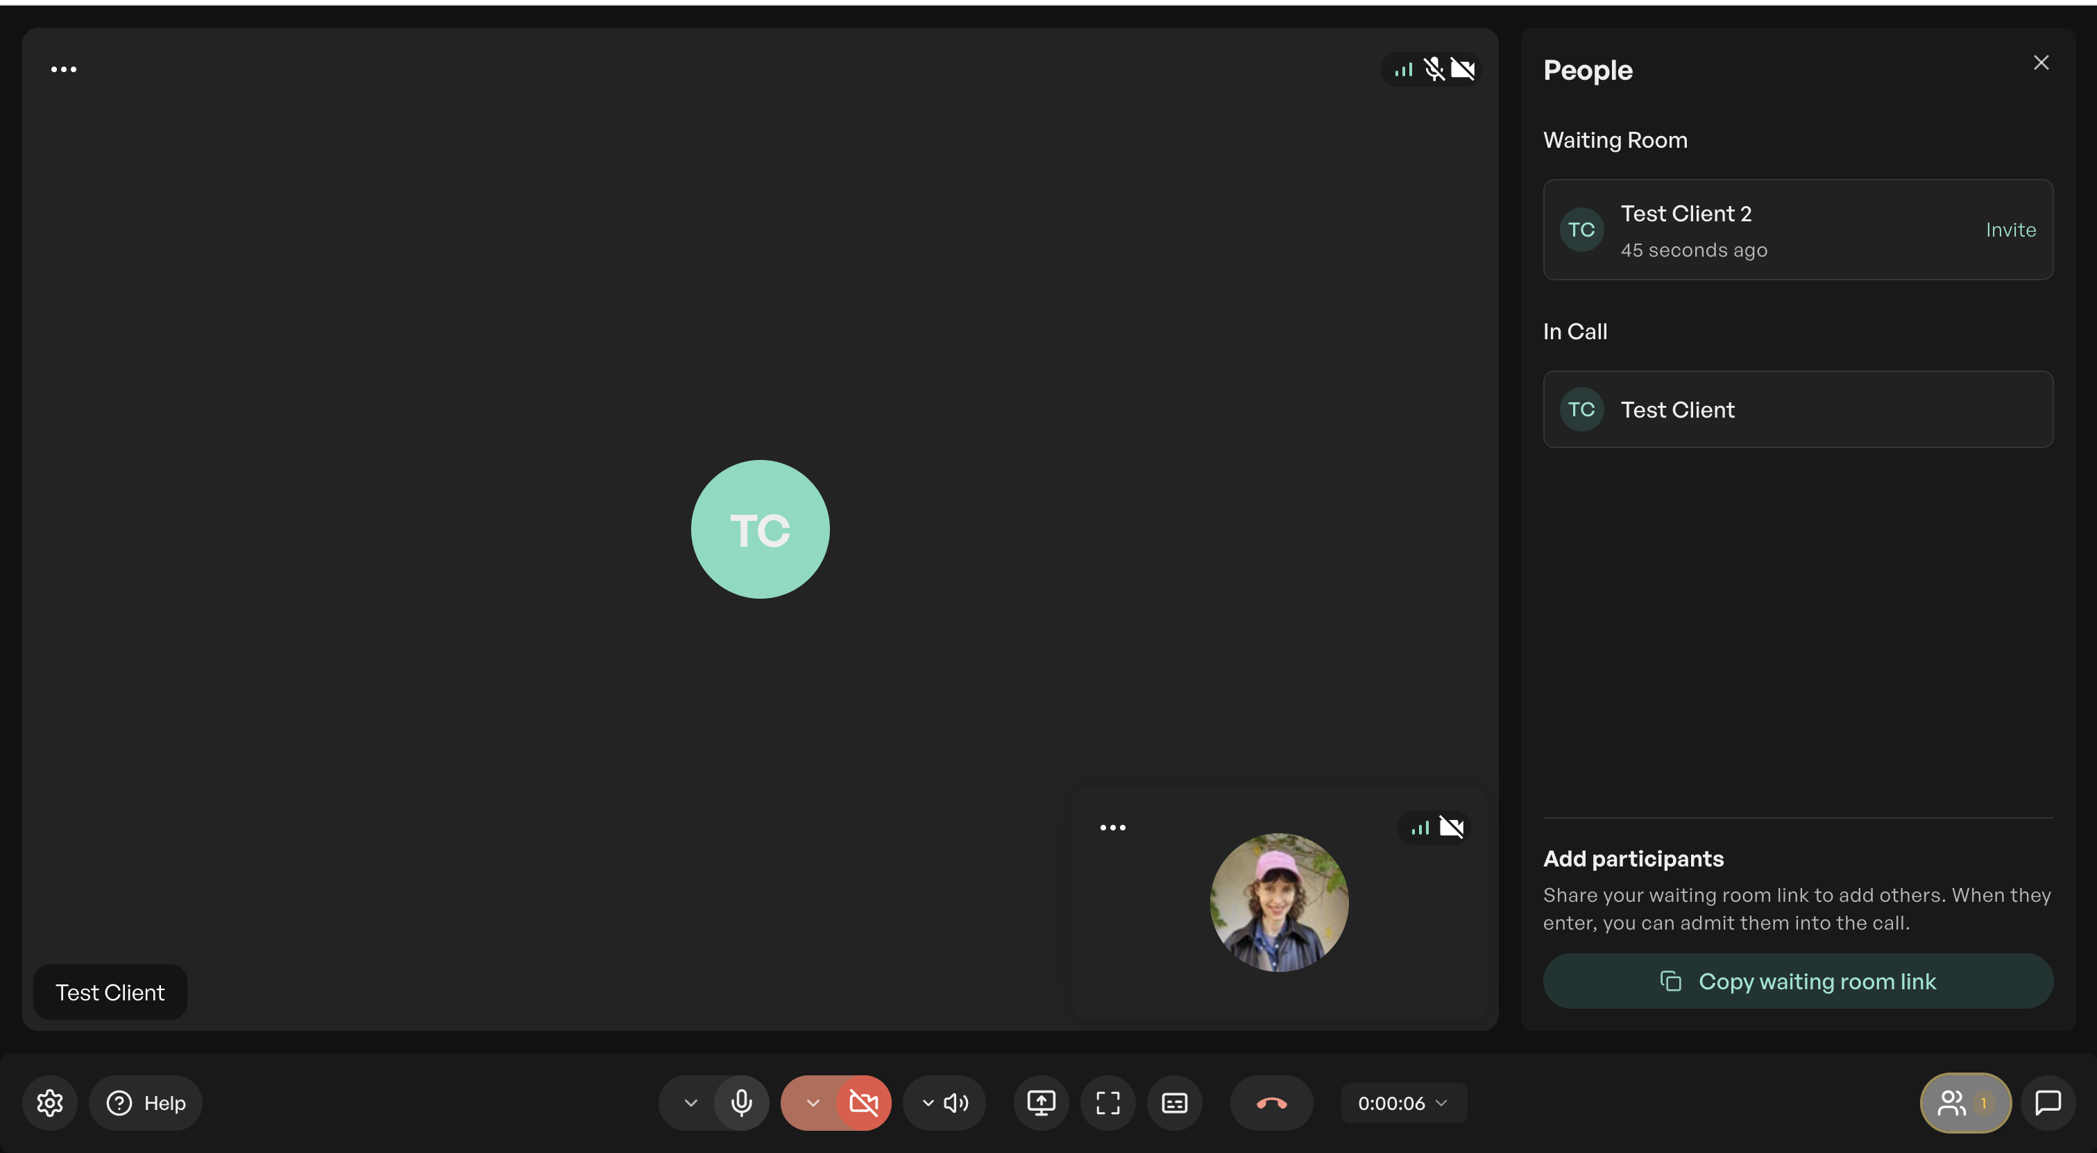Click the 45 seconds ago timestamp
Image resolution: width=2097 pixels, height=1153 pixels.
(1693, 250)
